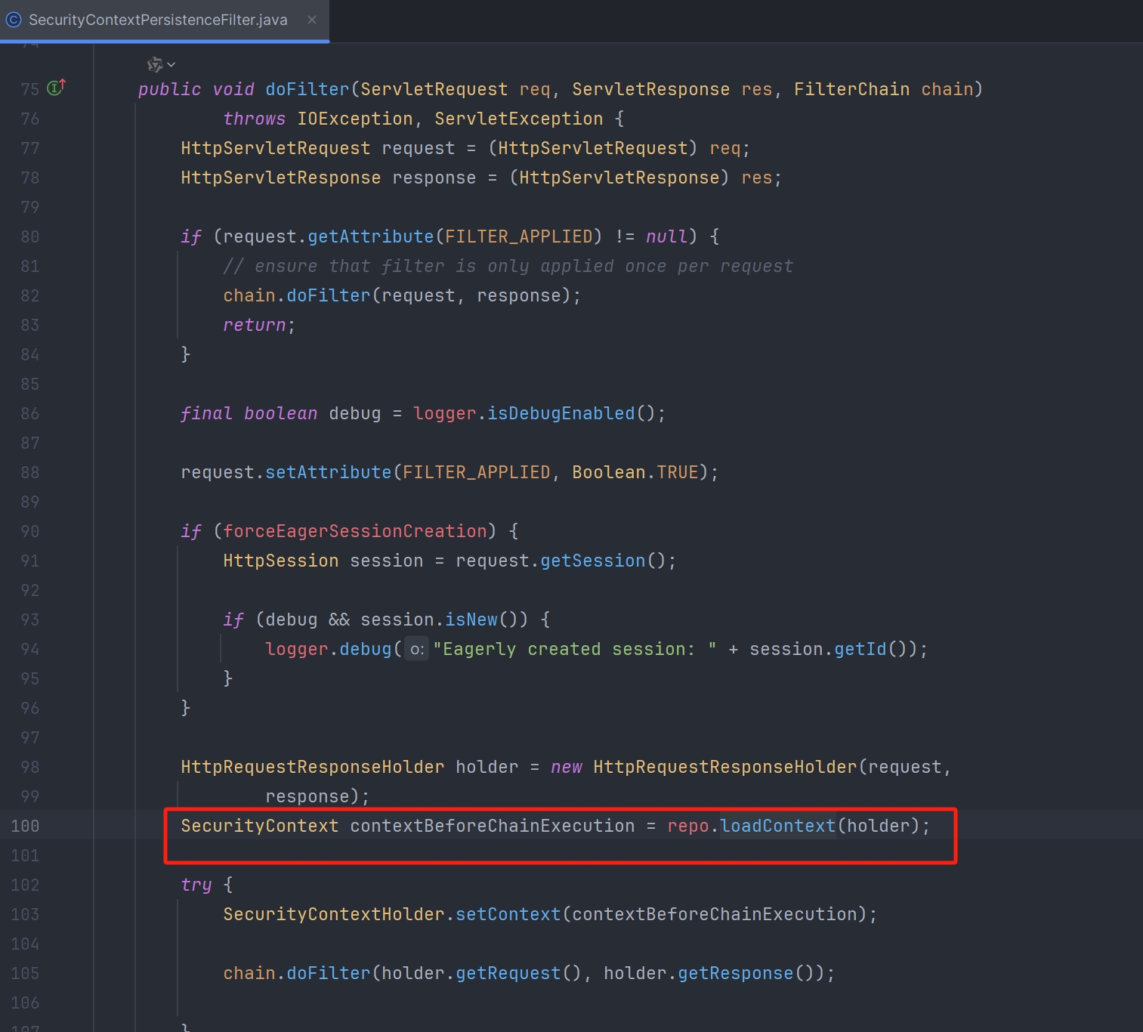
Task: Click the doFilter method name in the signature
Action: (x=307, y=89)
